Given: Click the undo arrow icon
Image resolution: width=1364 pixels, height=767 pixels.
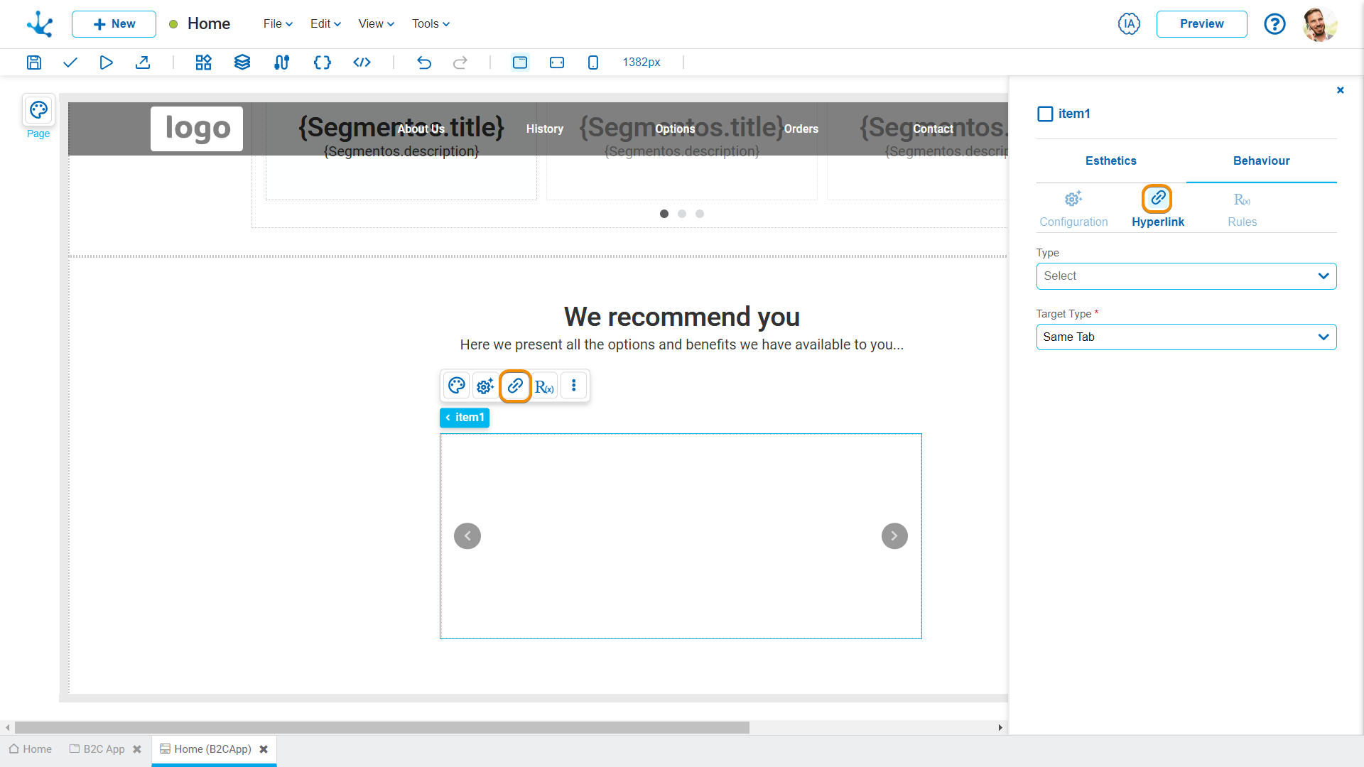Looking at the screenshot, I should [424, 62].
